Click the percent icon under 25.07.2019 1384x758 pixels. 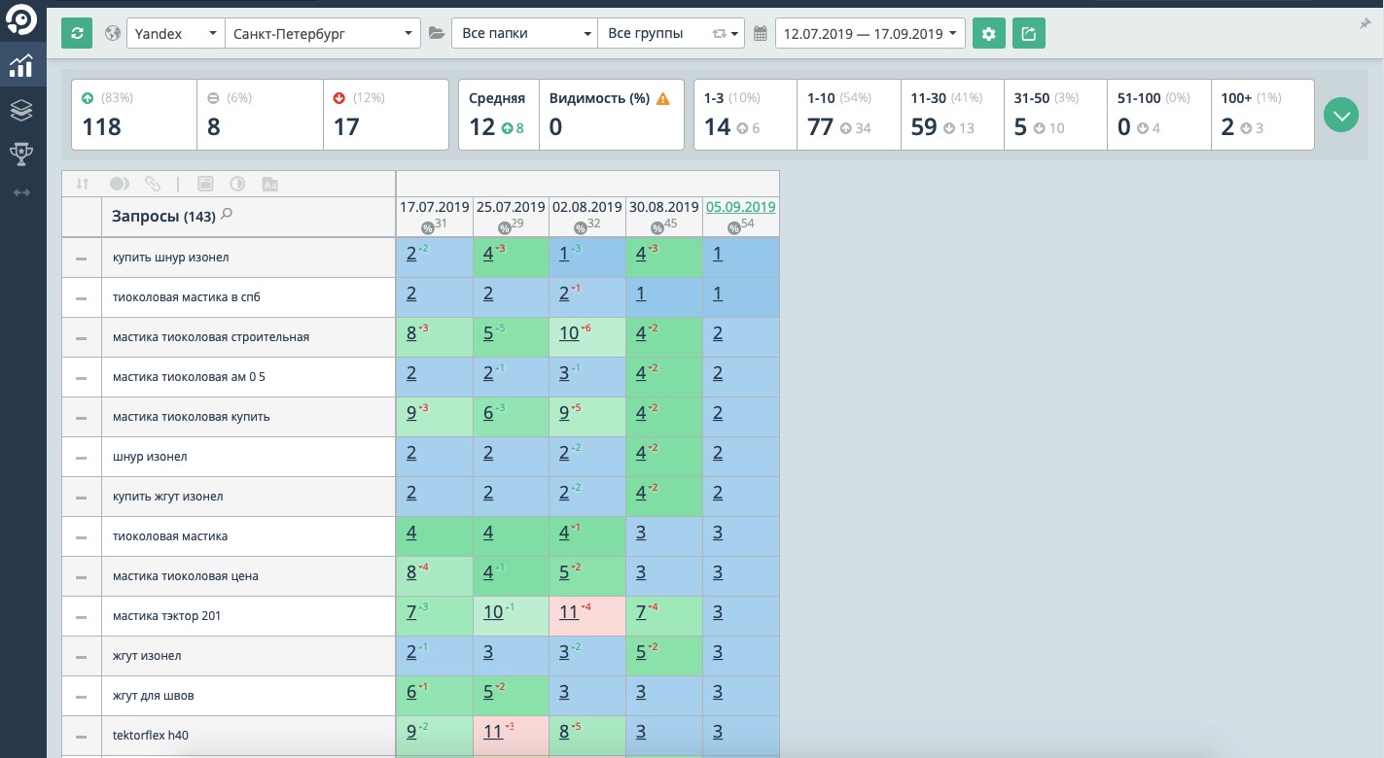click(x=504, y=227)
